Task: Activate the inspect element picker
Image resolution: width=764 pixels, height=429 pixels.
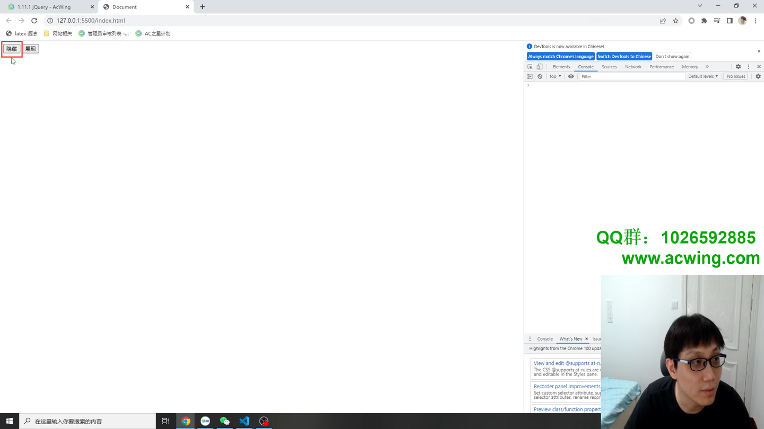Action: click(x=530, y=67)
